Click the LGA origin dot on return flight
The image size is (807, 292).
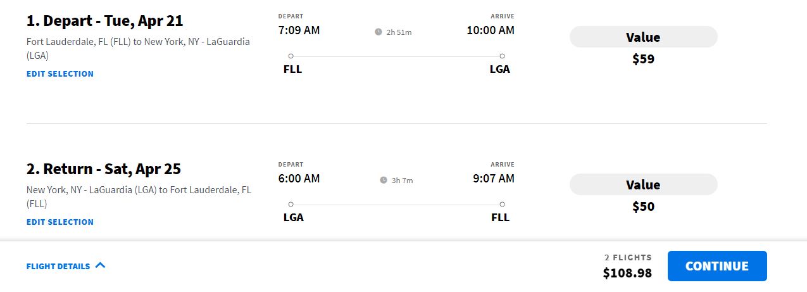pyautogui.click(x=291, y=204)
